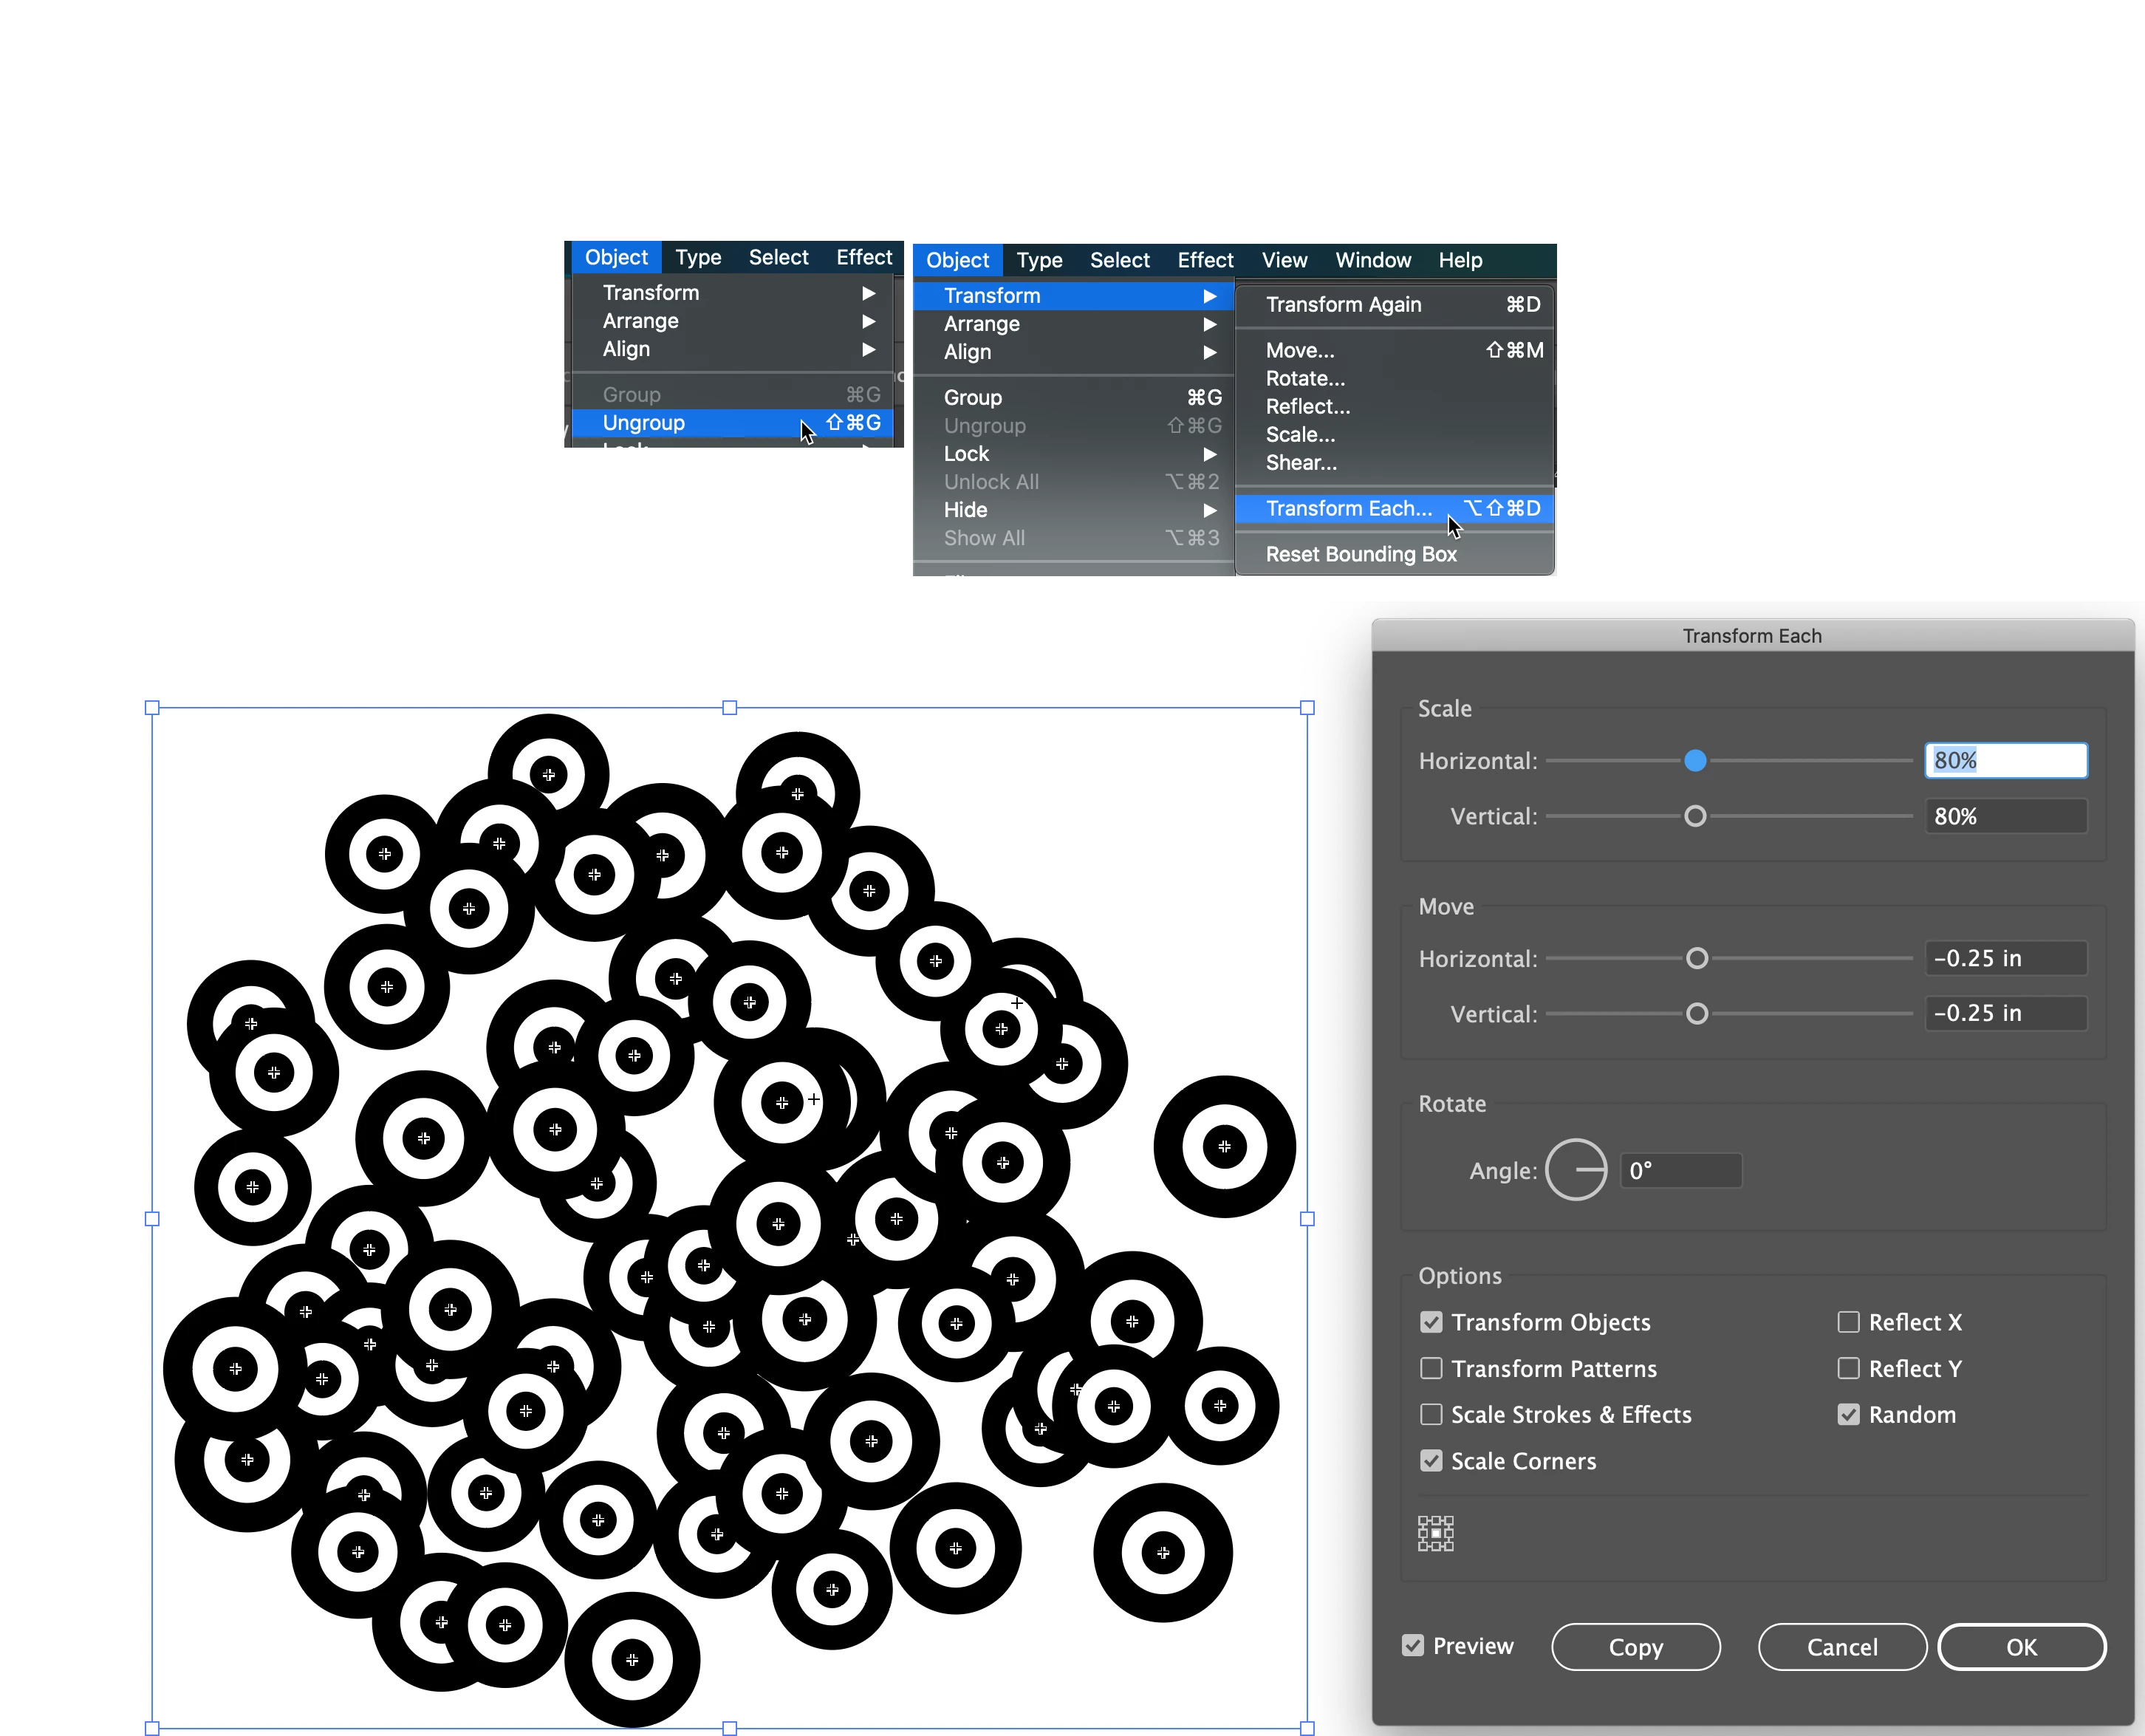Click the top-center bounding box handle

coord(729,708)
